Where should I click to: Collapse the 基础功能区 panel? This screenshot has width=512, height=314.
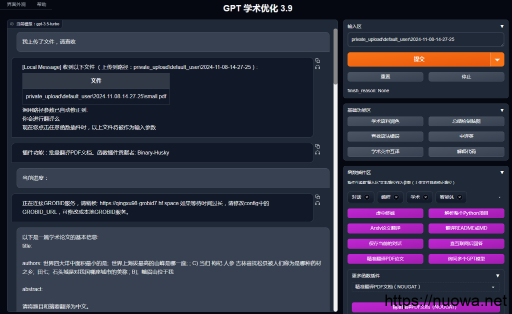[x=501, y=110]
